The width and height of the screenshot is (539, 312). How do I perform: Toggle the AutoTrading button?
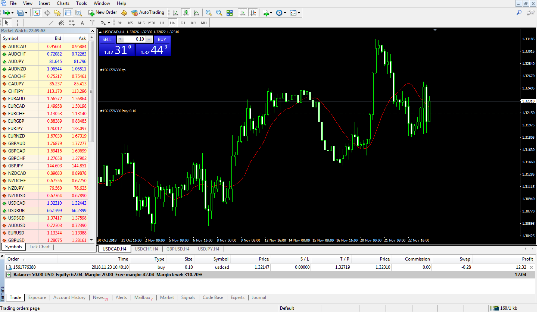(x=148, y=12)
